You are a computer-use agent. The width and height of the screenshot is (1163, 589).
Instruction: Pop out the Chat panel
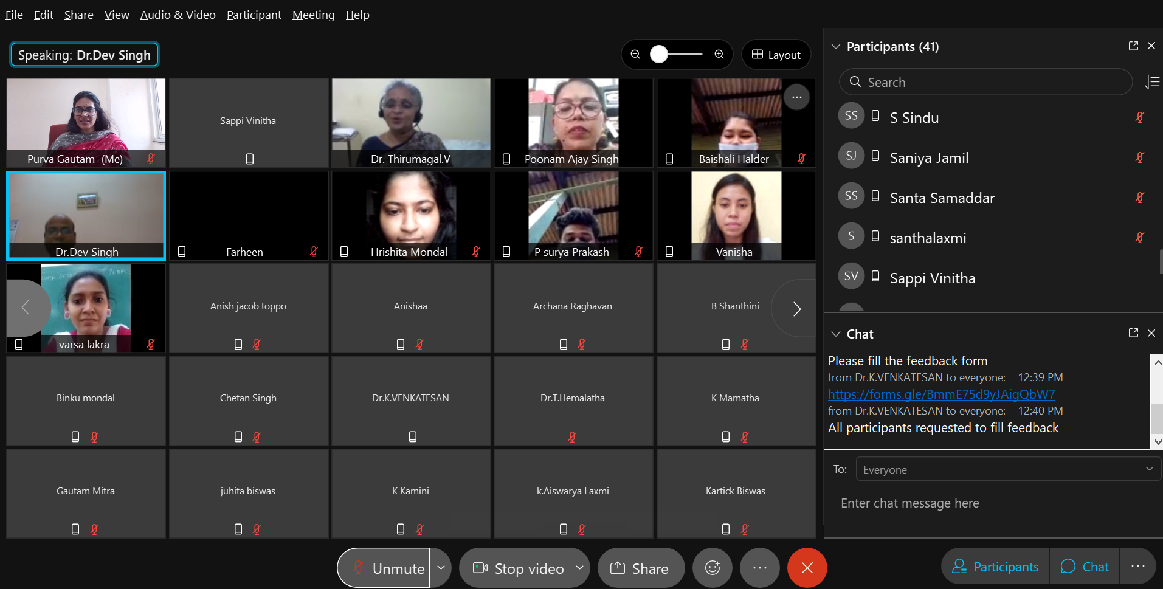tap(1133, 333)
